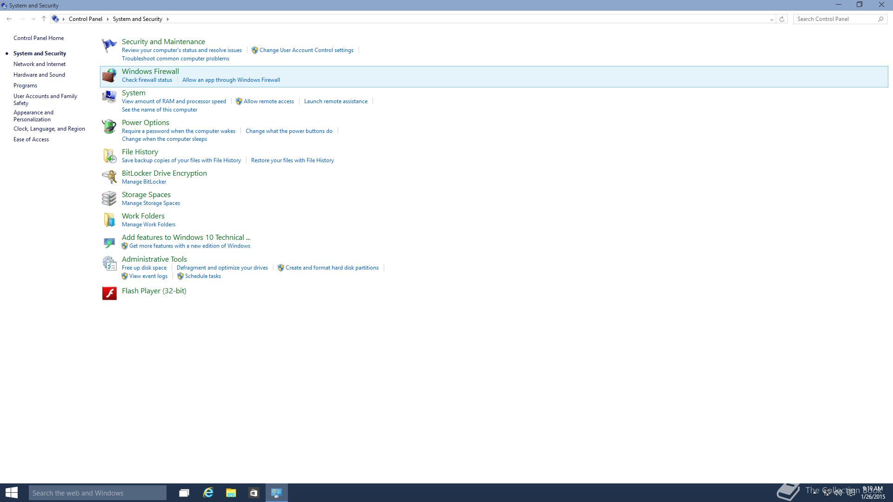This screenshot has width=893, height=502.
Task: Click Manage BitLocker link
Action: (144, 182)
